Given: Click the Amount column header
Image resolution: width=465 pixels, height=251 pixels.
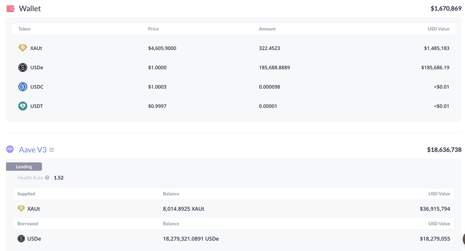Looking at the screenshot, I should pyautogui.click(x=267, y=29).
